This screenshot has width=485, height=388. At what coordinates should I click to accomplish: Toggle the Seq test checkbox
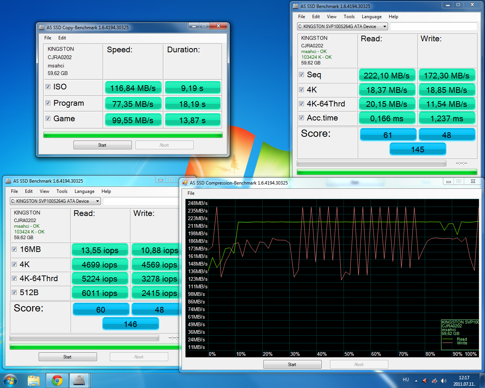[x=301, y=74]
